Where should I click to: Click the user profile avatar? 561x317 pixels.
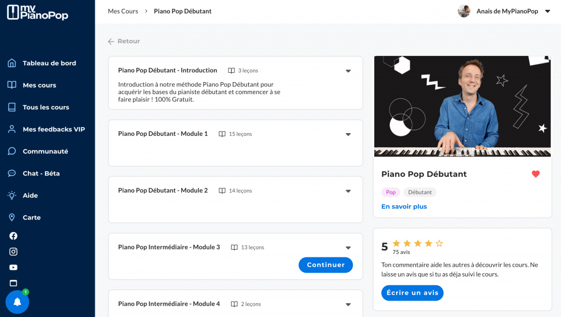(464, 11)
